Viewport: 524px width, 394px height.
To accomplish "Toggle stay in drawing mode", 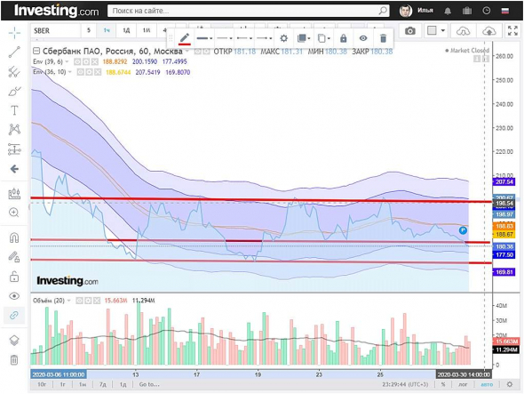I will tap(14, 257).
